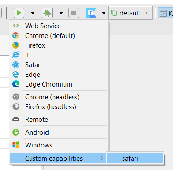Viewport: 173px width, 170px height.
Task: Run with Chrome (default)
Action: click(x=59, y=36)
